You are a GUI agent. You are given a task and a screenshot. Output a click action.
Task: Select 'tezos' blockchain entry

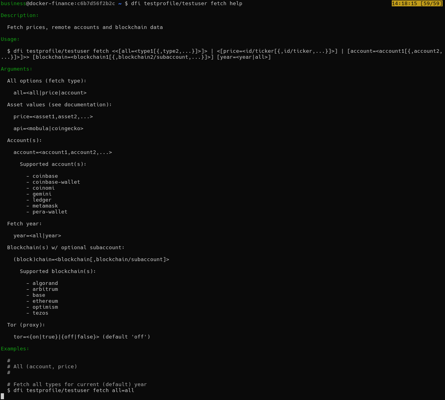click(x=40, y=313)
